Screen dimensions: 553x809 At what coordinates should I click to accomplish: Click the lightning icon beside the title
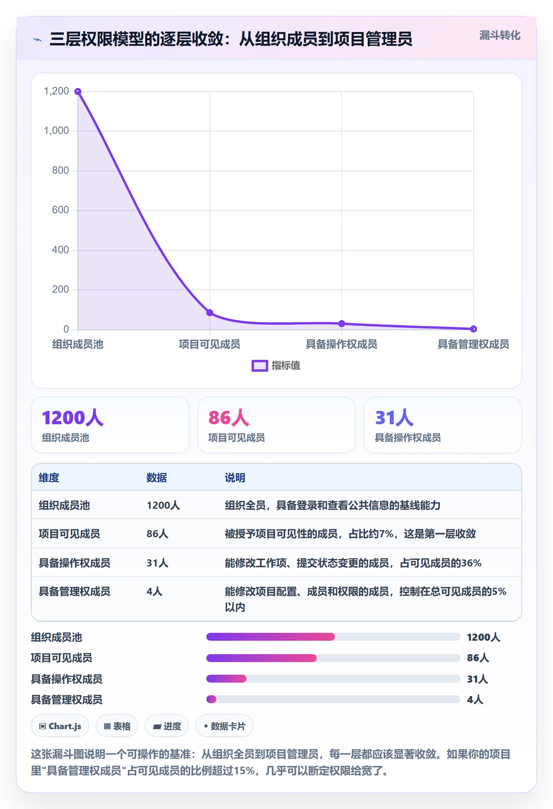click(38, 40)
